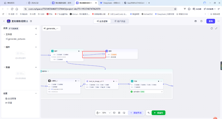Screen dimensions: 222x119
Task: Refresh the workflow canvas
Action: 212,29
